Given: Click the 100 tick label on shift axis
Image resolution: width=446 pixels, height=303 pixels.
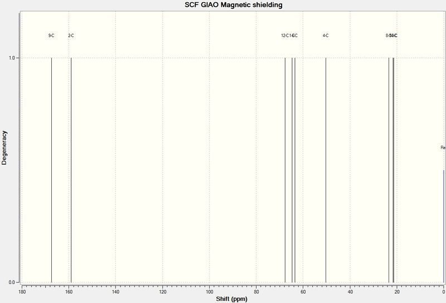Looking at the screenshot, I should 210,292.
